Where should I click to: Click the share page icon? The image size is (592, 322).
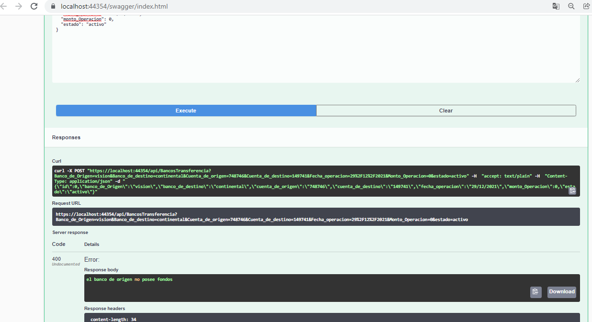point(586,6)
